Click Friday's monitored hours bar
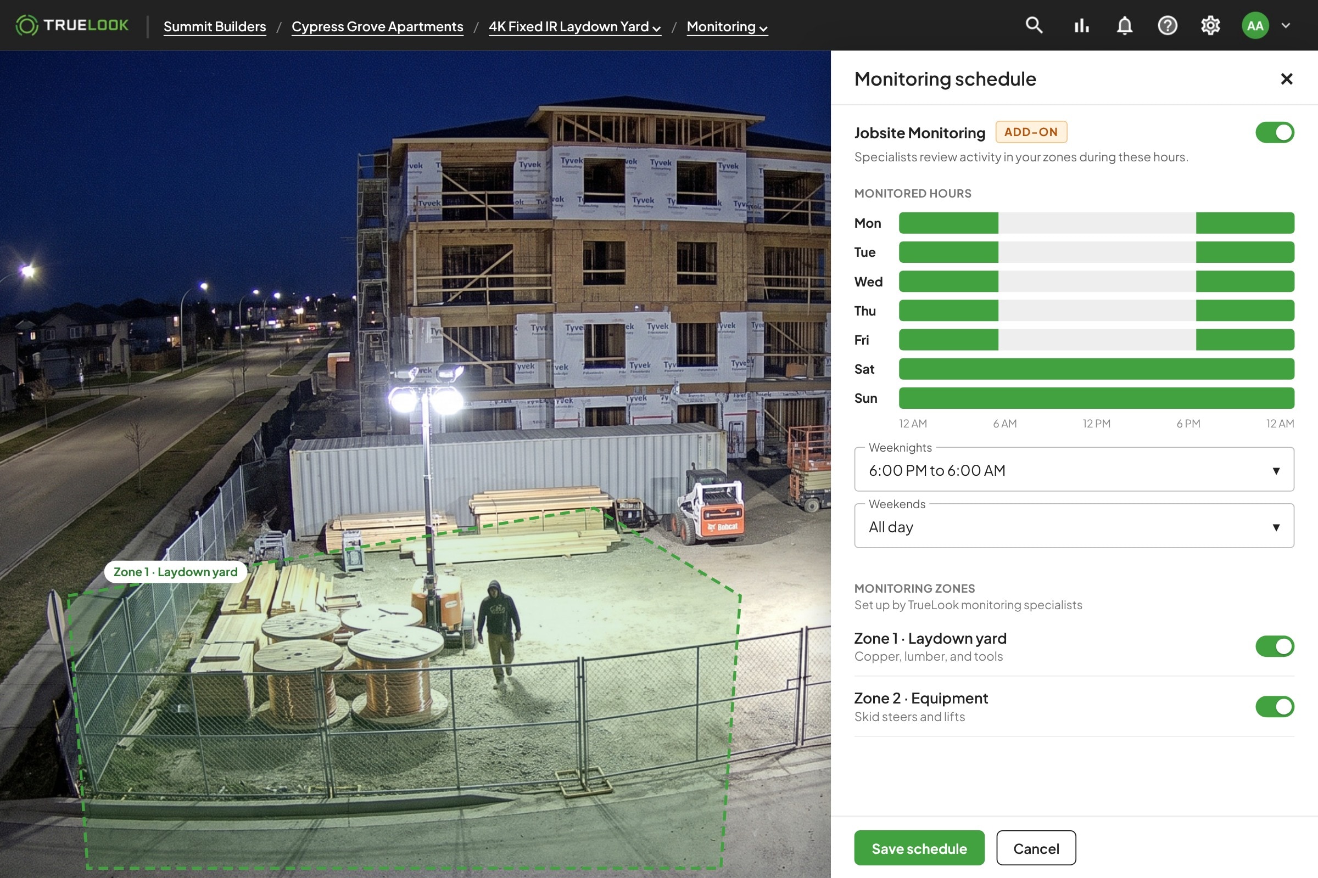The image size is (1318, 878). [1096, 339]
